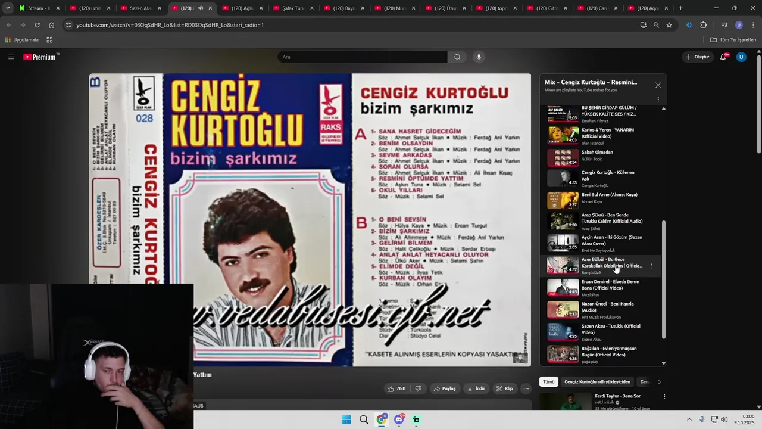Open the YouTube notifications bell
Viewport: 762px width, 429px height.
point(723,57)
